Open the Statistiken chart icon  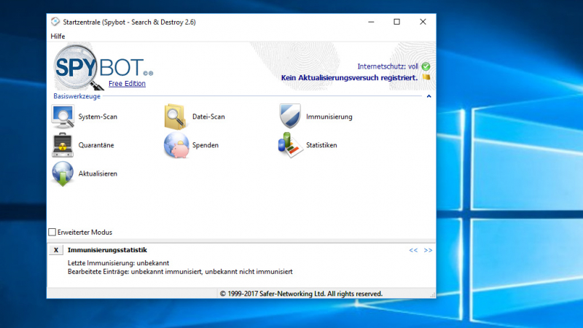(291, 145)
